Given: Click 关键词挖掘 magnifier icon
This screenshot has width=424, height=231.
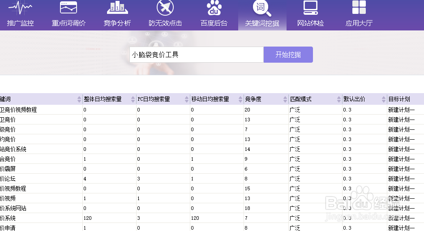Looking at the screenshot, I should [x=262, y=8].
